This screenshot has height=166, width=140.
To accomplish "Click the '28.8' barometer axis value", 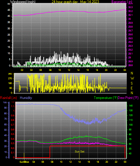I will (x=130, y=65).
